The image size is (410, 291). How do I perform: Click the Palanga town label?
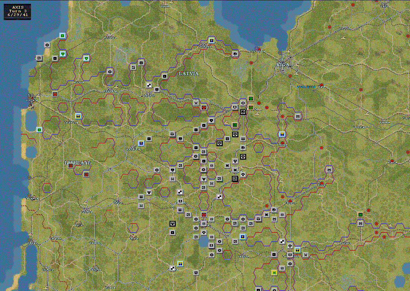[32, 198]
